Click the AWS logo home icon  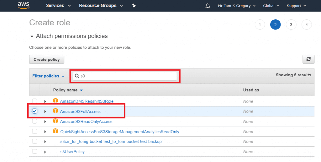(24, 6)
